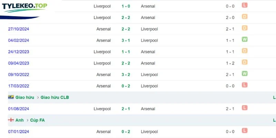Image resolution: width=276 pixels, height=138 pixels.
Task: Open the 24/12/2023 match date link
Action: (x=19, y=52)
